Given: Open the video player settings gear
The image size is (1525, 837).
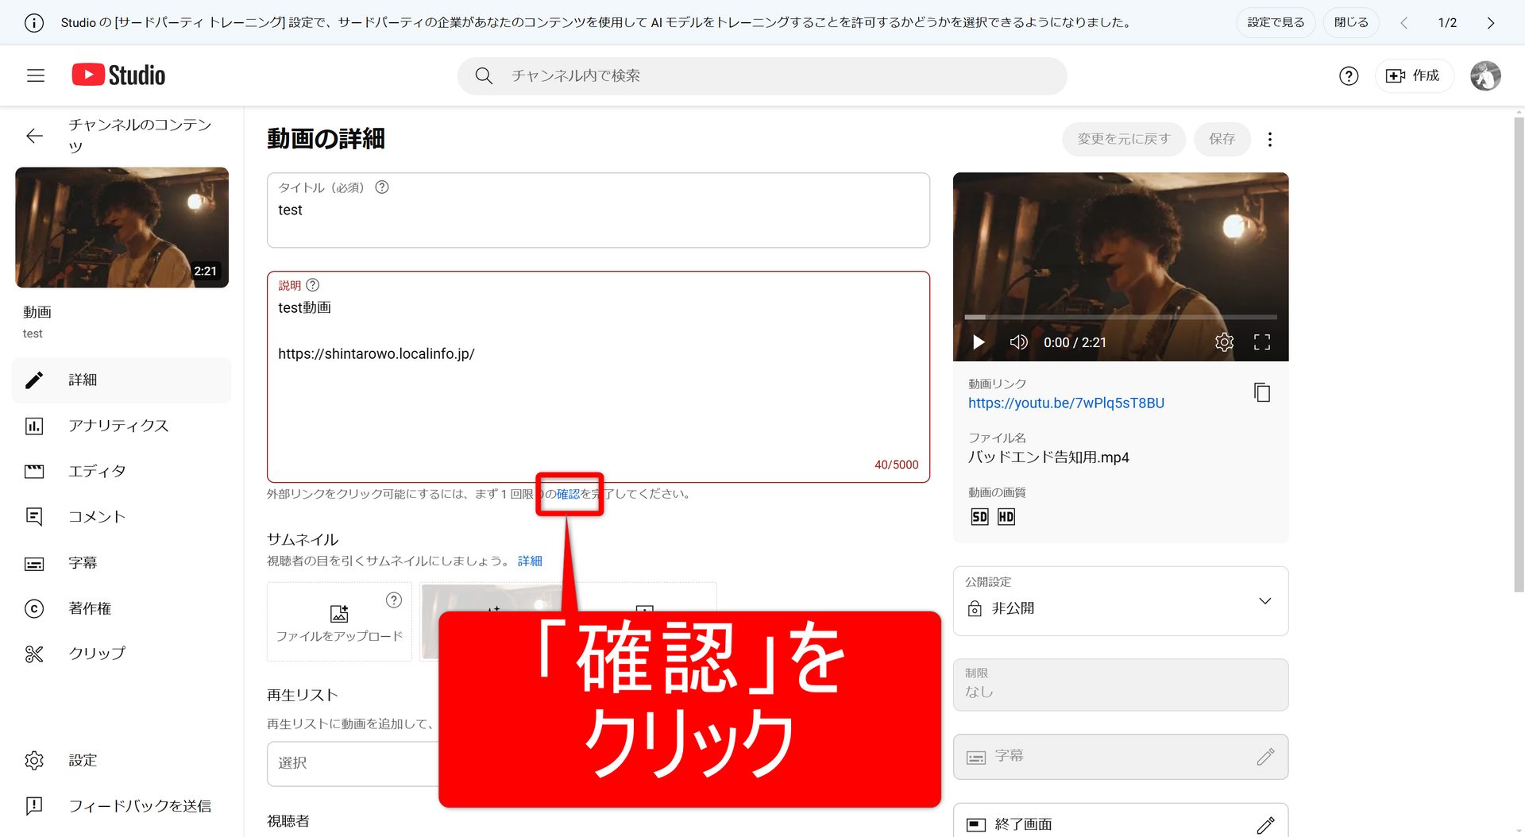Looking at the screenshot, I should 1224,342.
